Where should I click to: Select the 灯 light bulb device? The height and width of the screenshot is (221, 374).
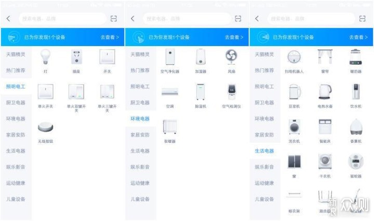[46, 58]
